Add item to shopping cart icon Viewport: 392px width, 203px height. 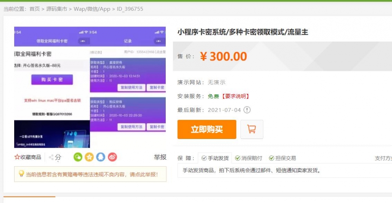coord(252,129)
